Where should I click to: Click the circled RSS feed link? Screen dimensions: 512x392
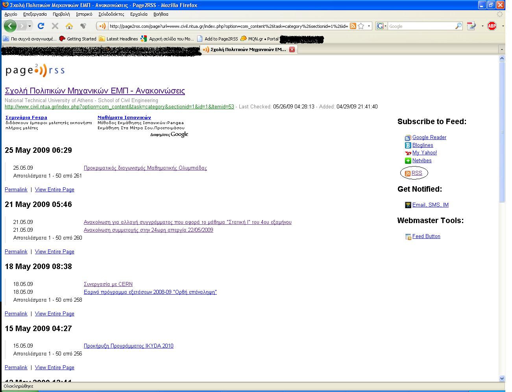[416, 173]
